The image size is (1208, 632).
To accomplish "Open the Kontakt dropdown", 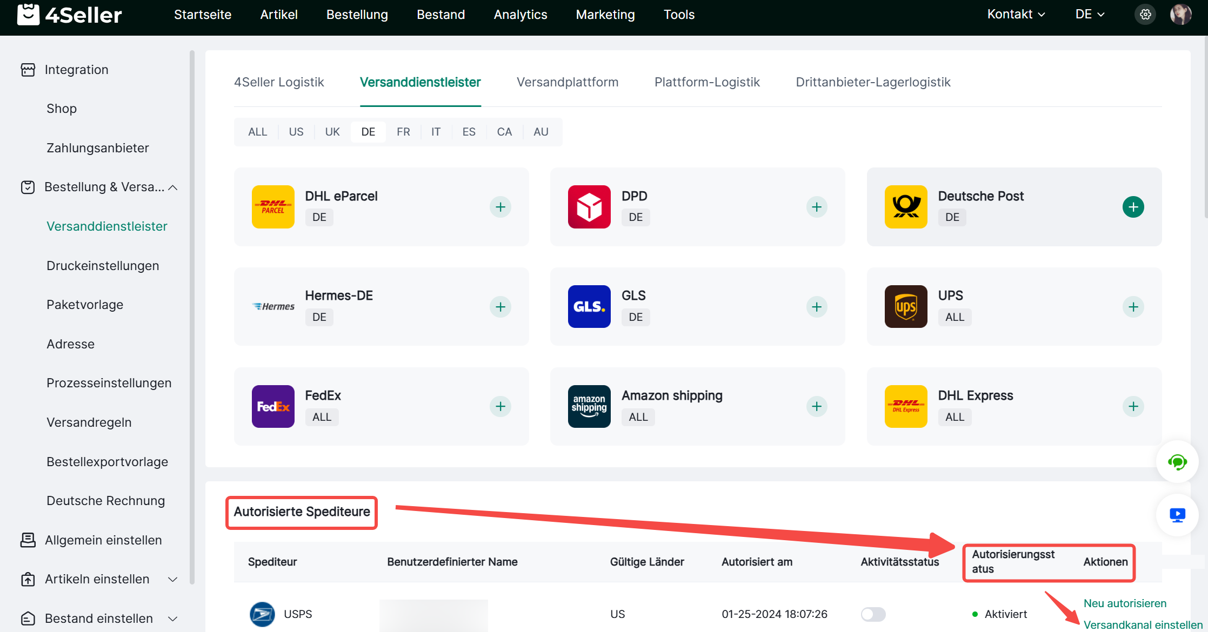I will (x=1016, y=15).
